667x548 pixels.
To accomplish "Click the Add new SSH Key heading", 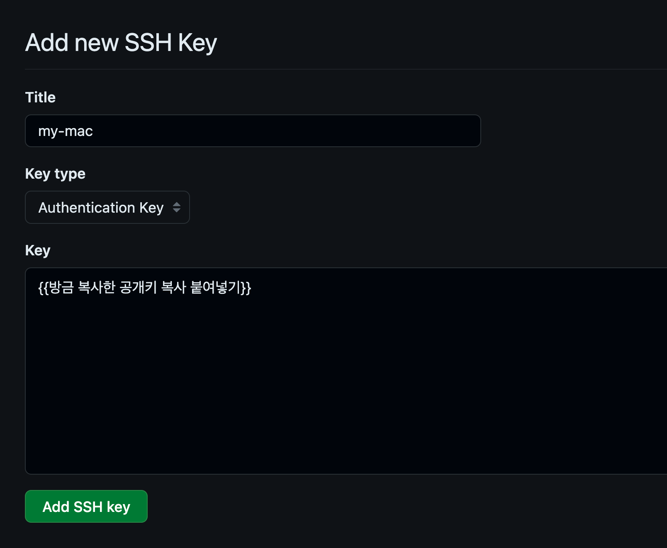I will point(121,42).
